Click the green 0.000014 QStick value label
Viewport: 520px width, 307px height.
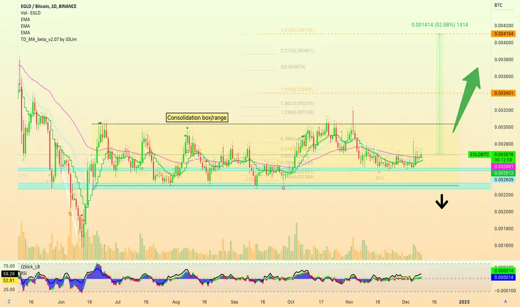point(504,271)
